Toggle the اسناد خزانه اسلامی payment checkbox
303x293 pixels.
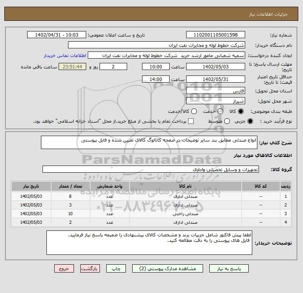click(x=191, y=121)
